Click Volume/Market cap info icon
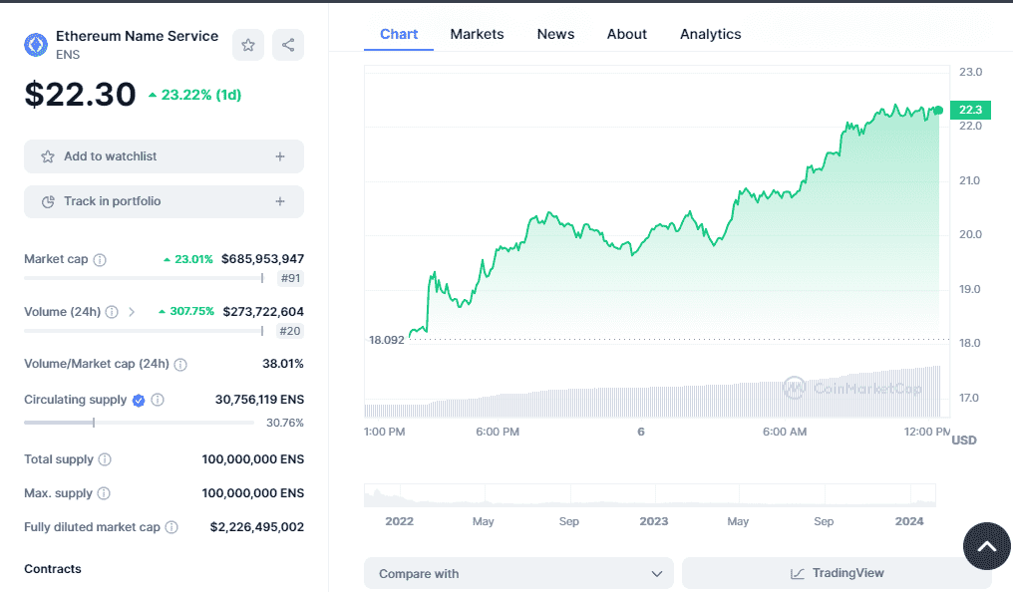This screenshot has height=592, width=1013. pyautogui.click(x=180, y=365)
